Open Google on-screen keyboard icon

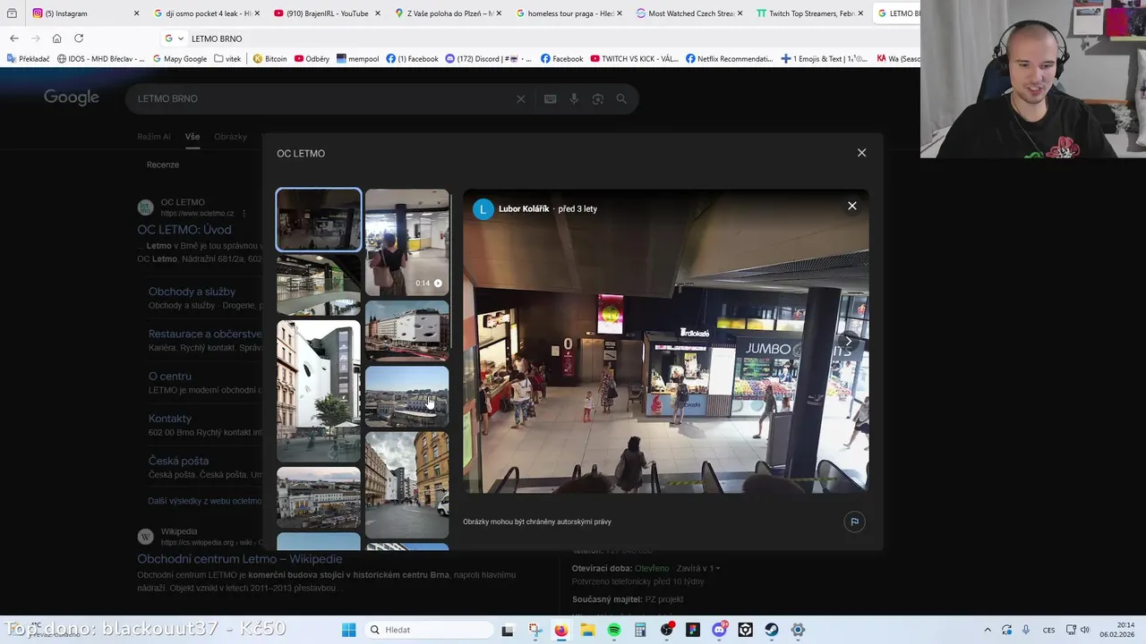[x=551, y=99]
